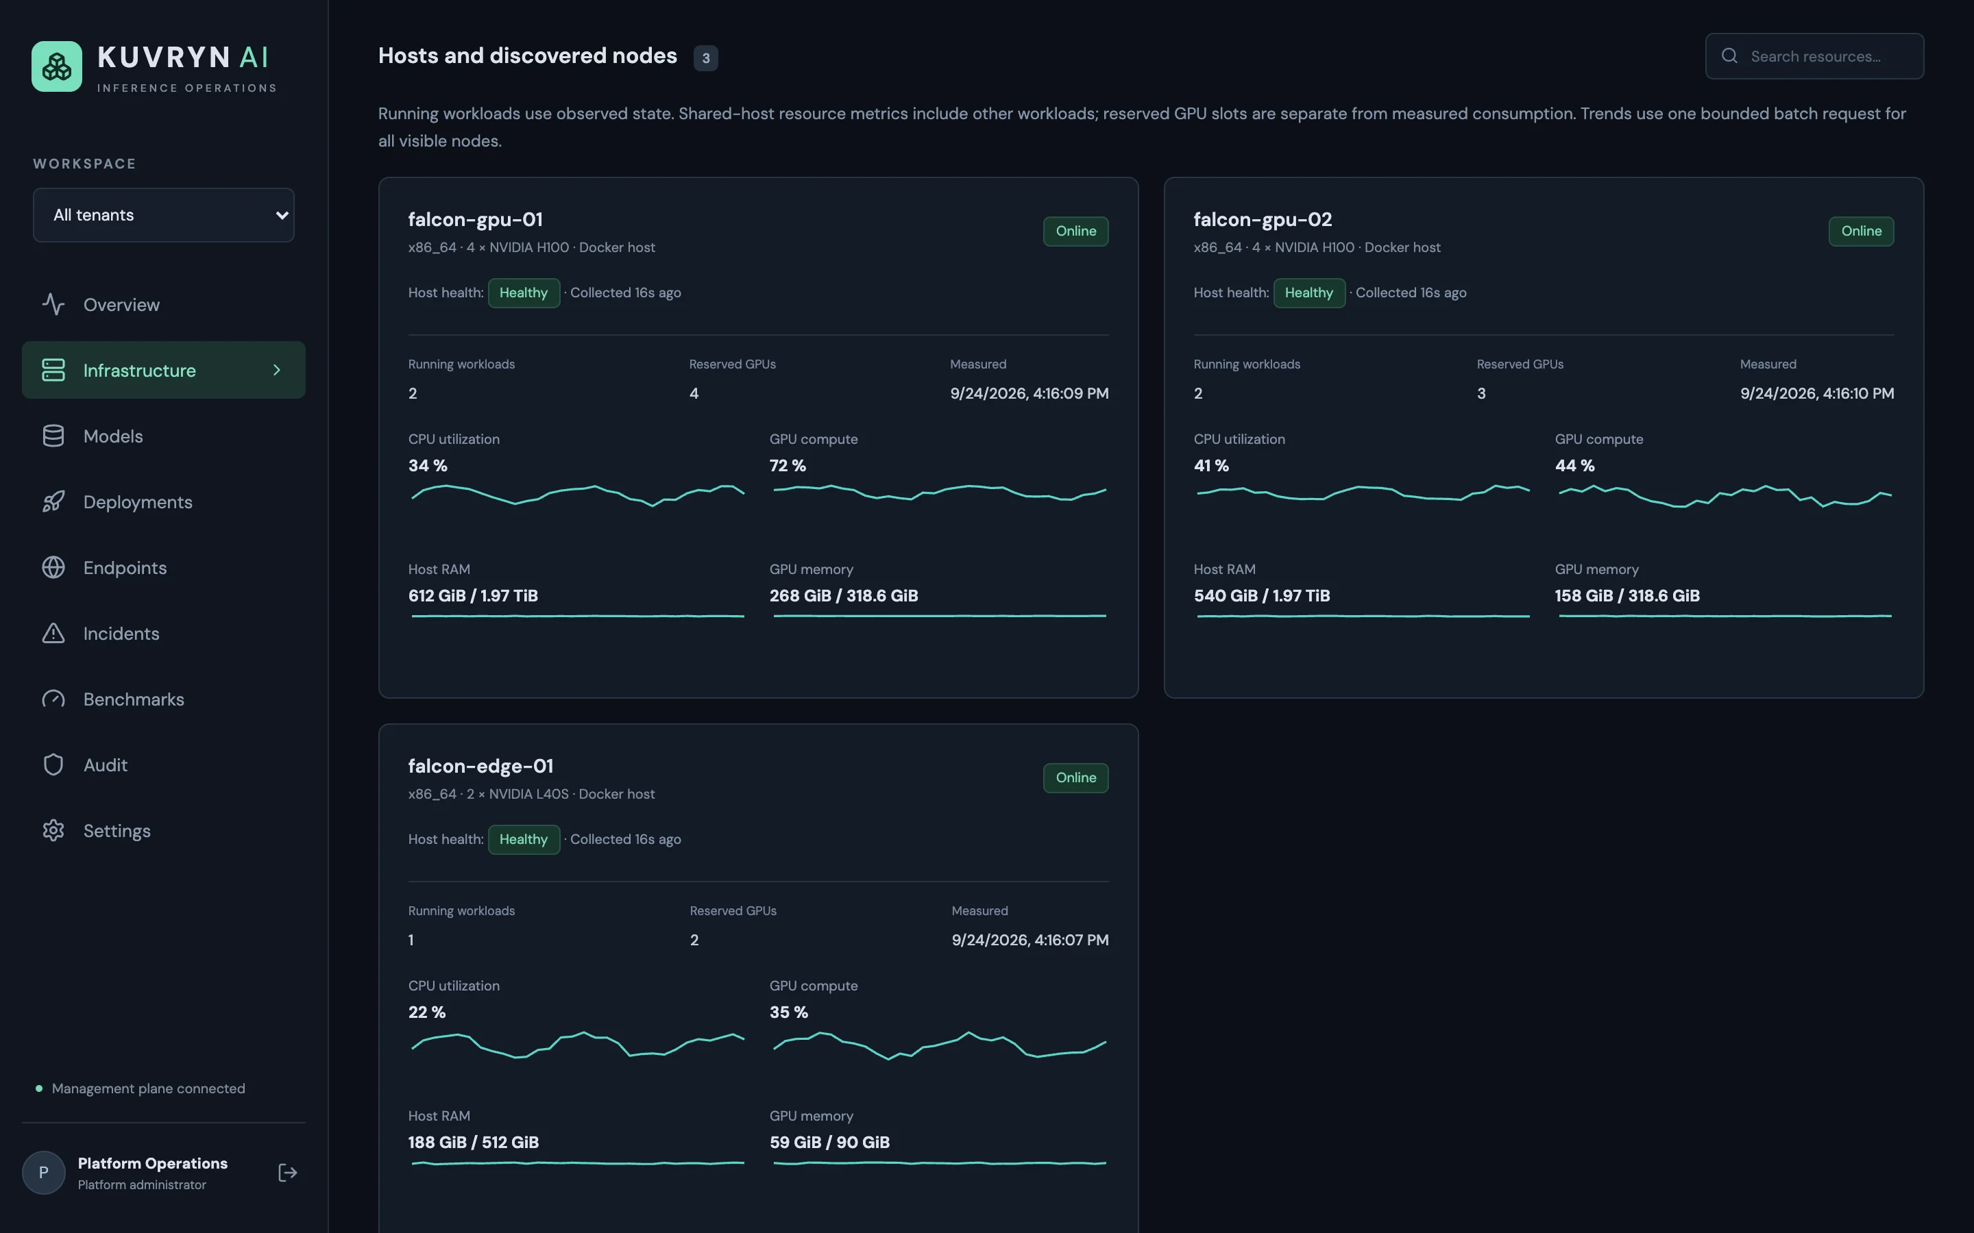Viewport: 1974px width, 1233px height.
Task: Click falcon-edge-01 Healthy status badge
Action: (x=524, y=839)
